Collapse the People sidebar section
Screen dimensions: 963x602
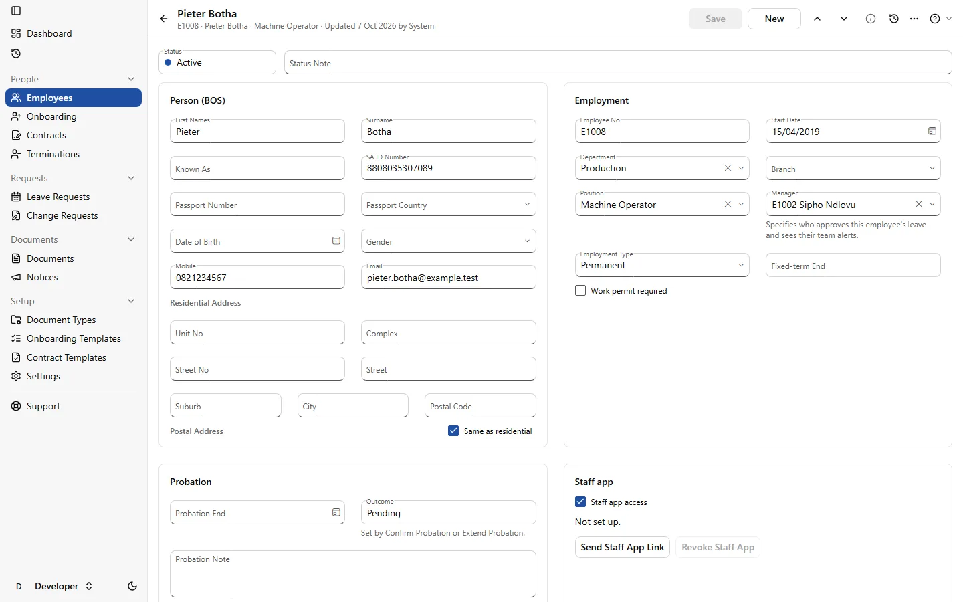point(131,79)
